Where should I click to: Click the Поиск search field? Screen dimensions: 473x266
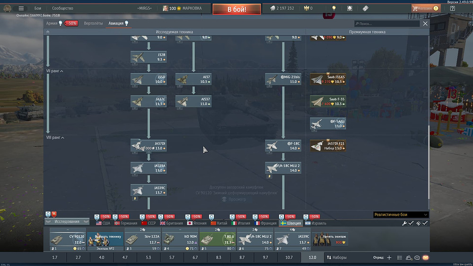tap(388, 23)
